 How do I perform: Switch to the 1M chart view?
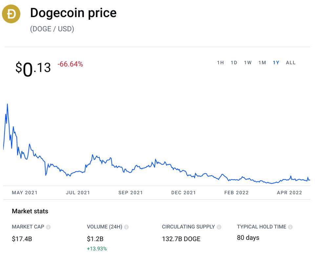(262, 62)
